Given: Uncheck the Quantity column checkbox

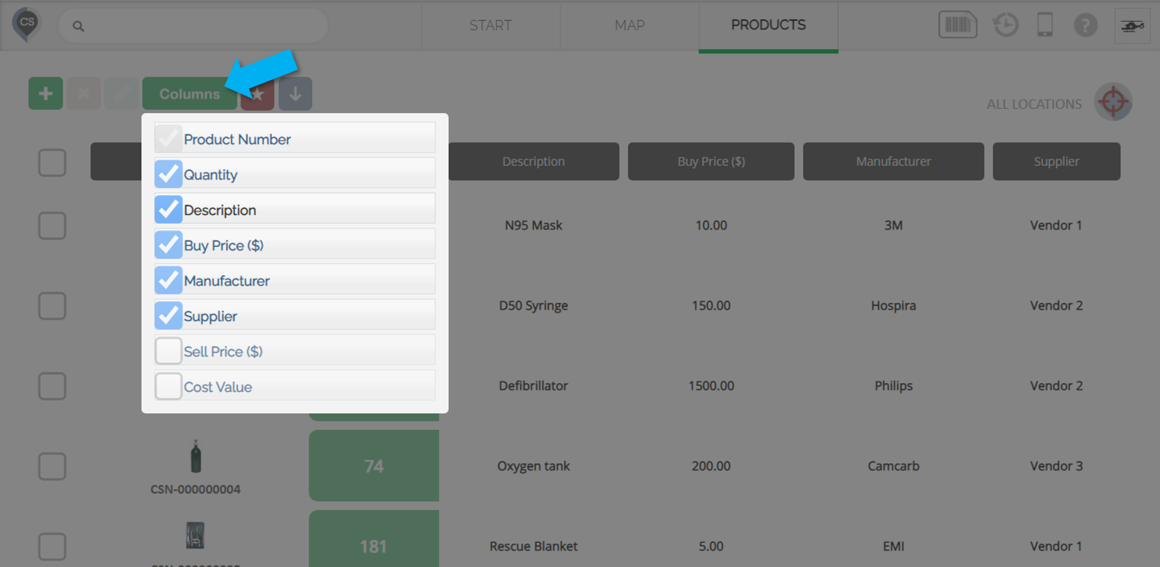Looking at the screenshot, I should (x=168, y=174).
